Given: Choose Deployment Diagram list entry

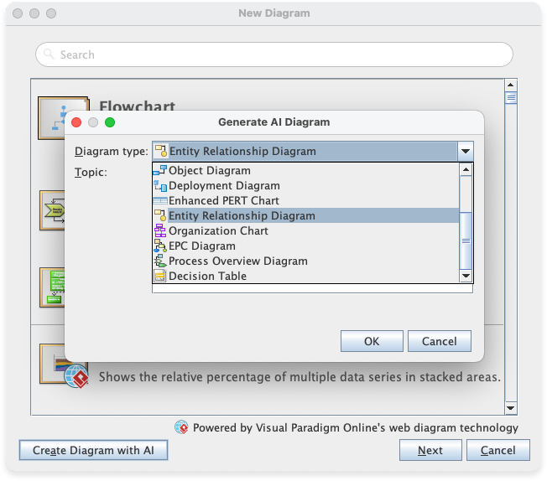Looking at the screenshot, I should click(224, 186).
